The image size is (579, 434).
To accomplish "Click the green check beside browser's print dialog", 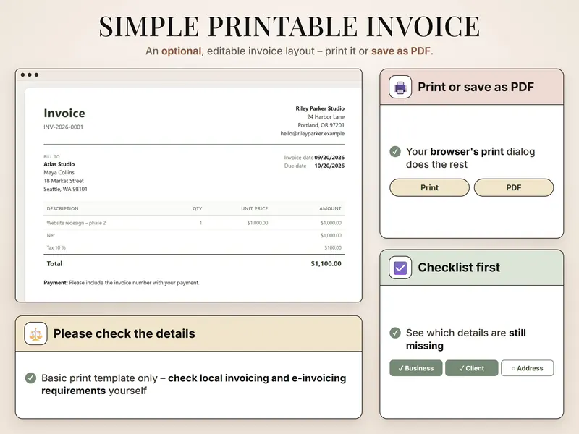I will [x=395, y=151].
